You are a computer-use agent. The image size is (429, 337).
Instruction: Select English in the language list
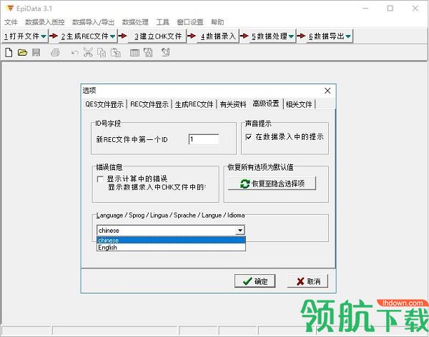(x=171, y=247)
